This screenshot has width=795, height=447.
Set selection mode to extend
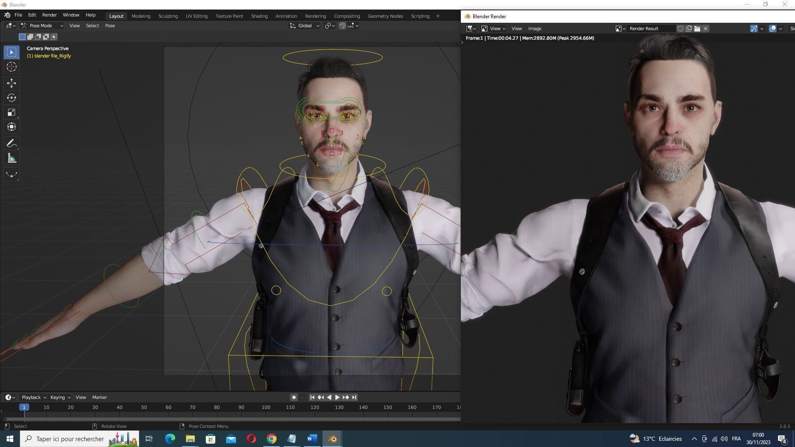(x=30, y=37)
